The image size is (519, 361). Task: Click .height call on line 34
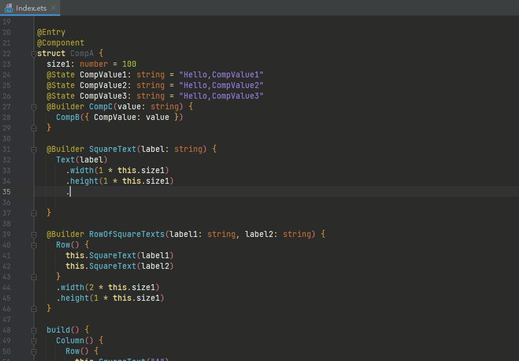coord(119,181)
